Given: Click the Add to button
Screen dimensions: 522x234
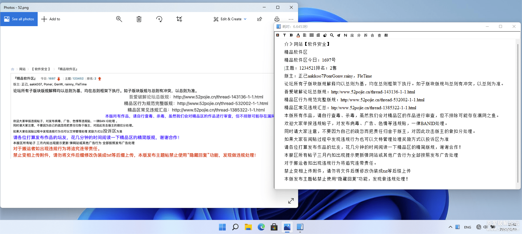Looking at the screenshot, I should click(51, 19).
